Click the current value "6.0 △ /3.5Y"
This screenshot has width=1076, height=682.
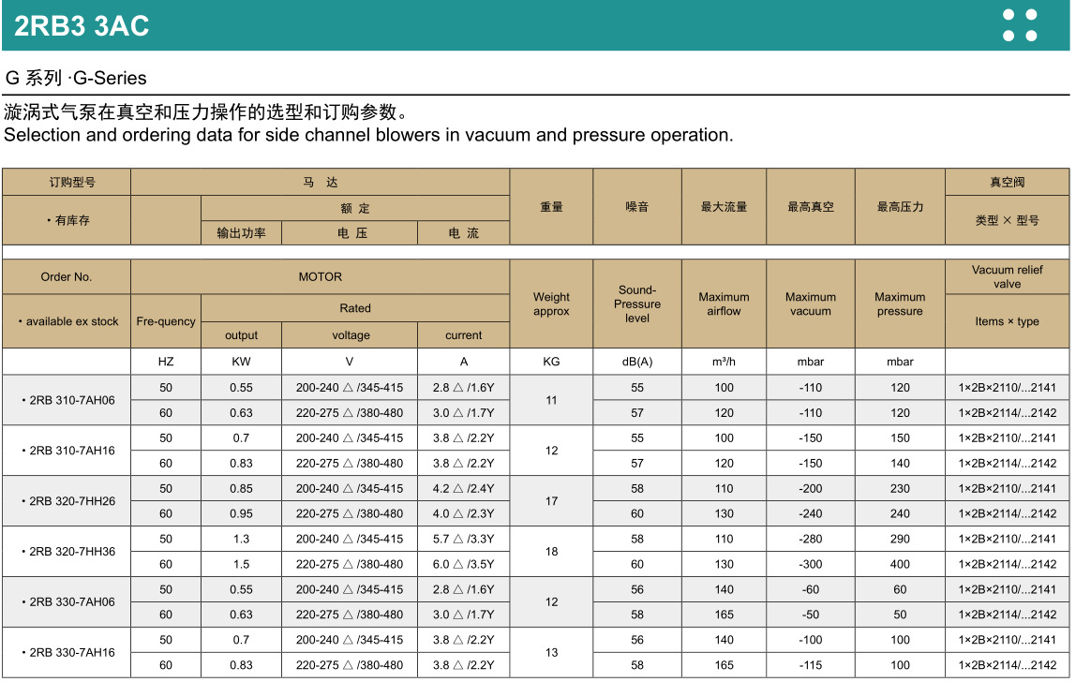click(x=464, y=564)
